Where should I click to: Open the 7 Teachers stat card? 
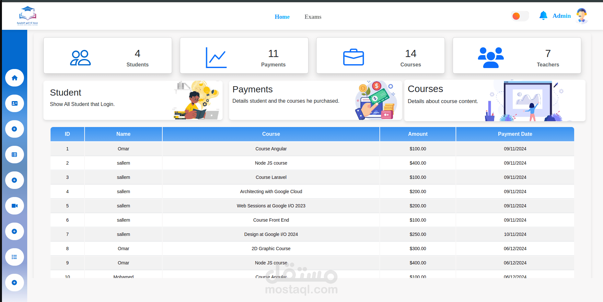pos(517,55)
